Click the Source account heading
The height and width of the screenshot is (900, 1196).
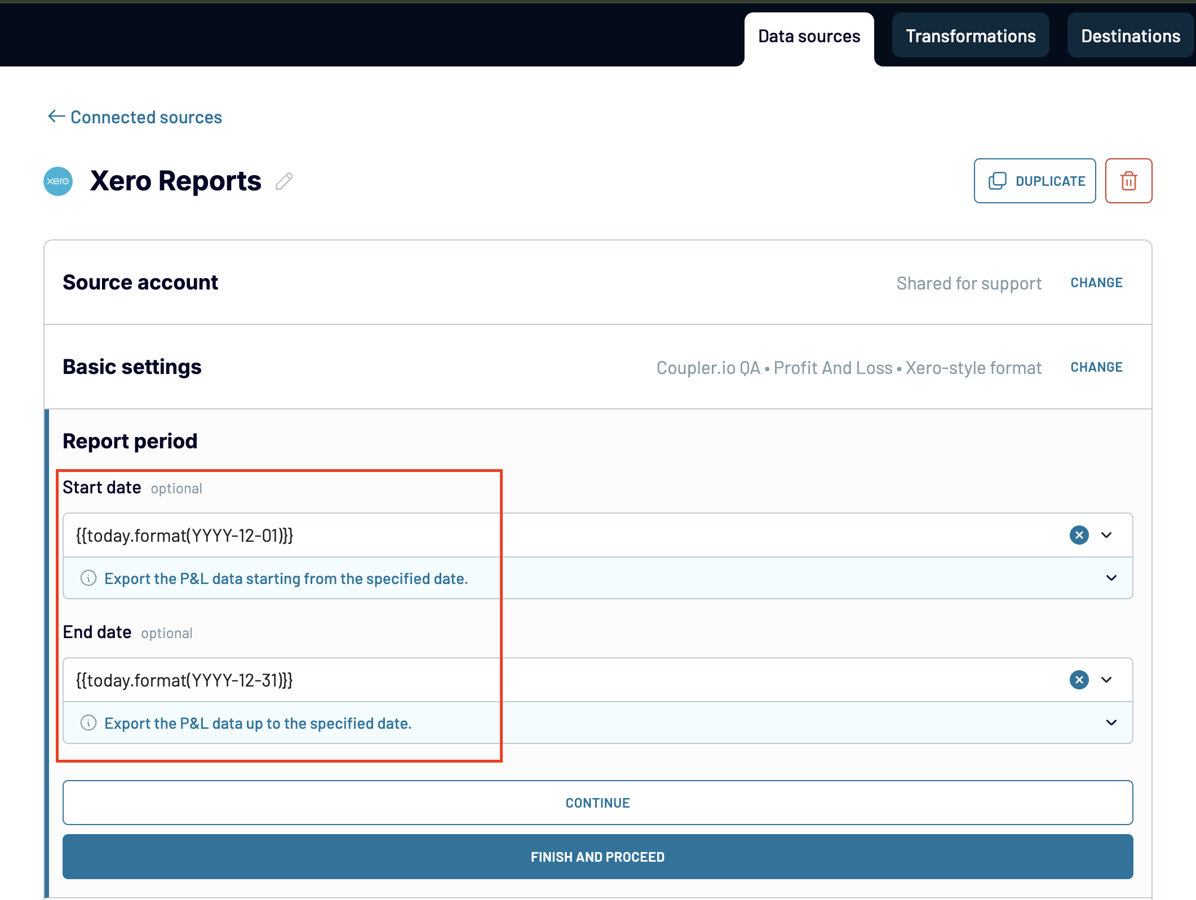pyautogui.click(x=140, y=283)
